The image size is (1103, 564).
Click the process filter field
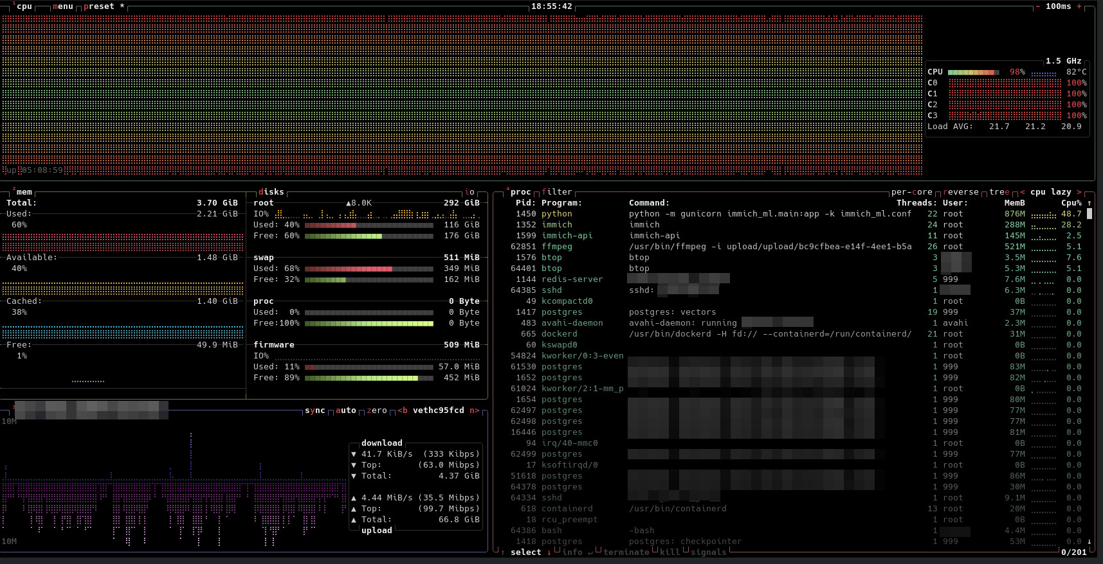556,192
